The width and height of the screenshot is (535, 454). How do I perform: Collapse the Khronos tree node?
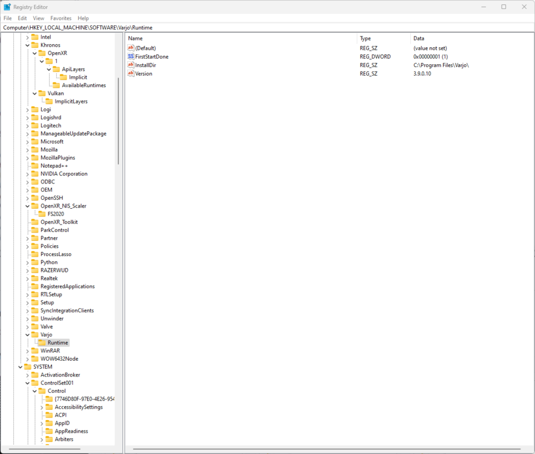click(27, 45)
